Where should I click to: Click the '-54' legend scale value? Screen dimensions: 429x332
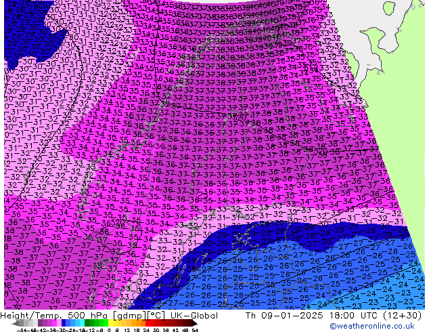[x=22, y=330]
